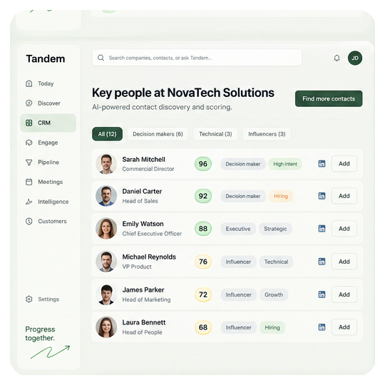This screenshot has width=385, height=385.
Task: Select the CRM grid icon
Action: 29,123
